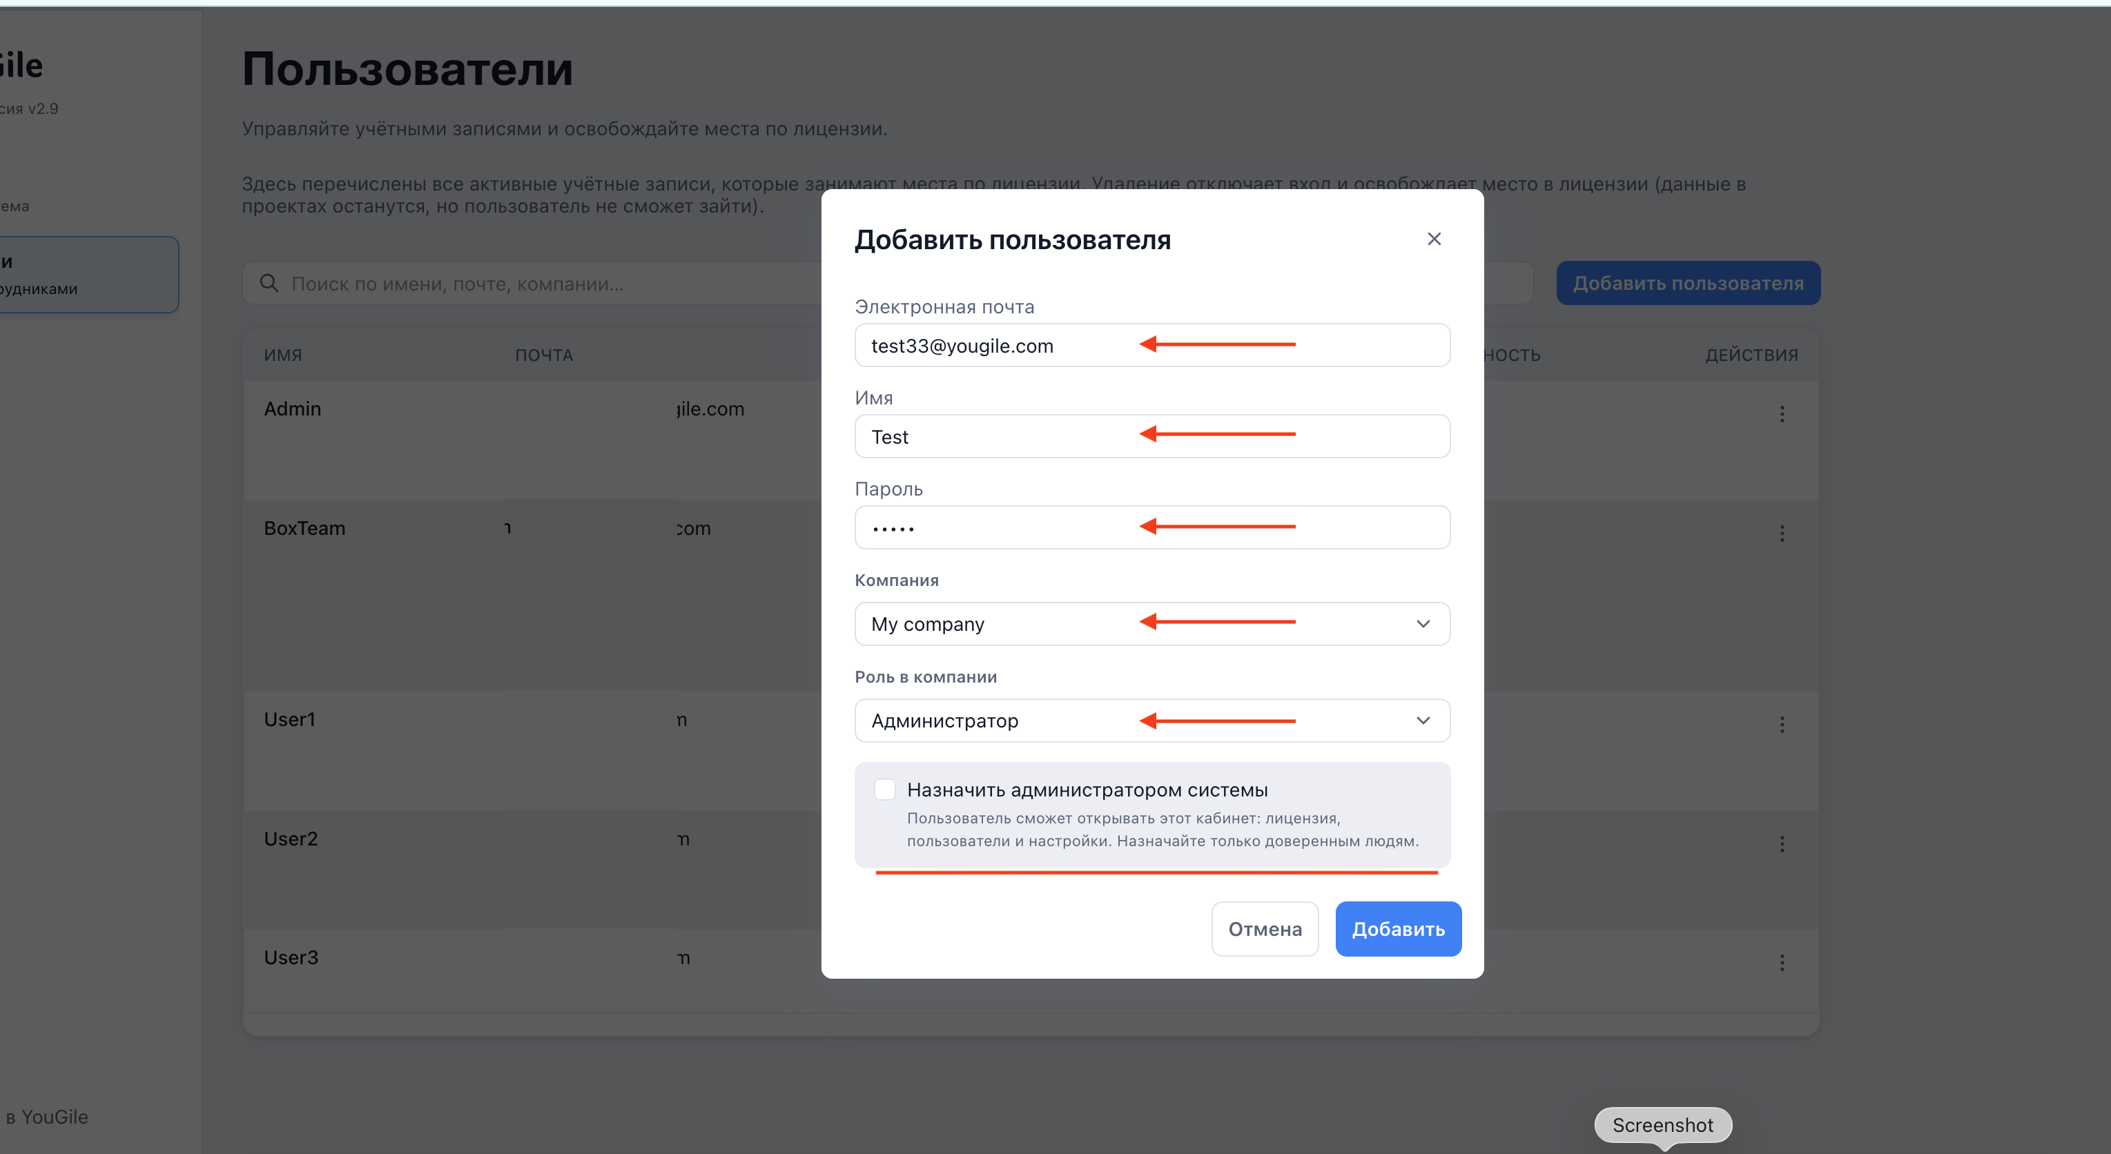The height and width of the screenshot is (1154, 2111).
Task: Select the User3 name cell
Action: pos(291,957)
